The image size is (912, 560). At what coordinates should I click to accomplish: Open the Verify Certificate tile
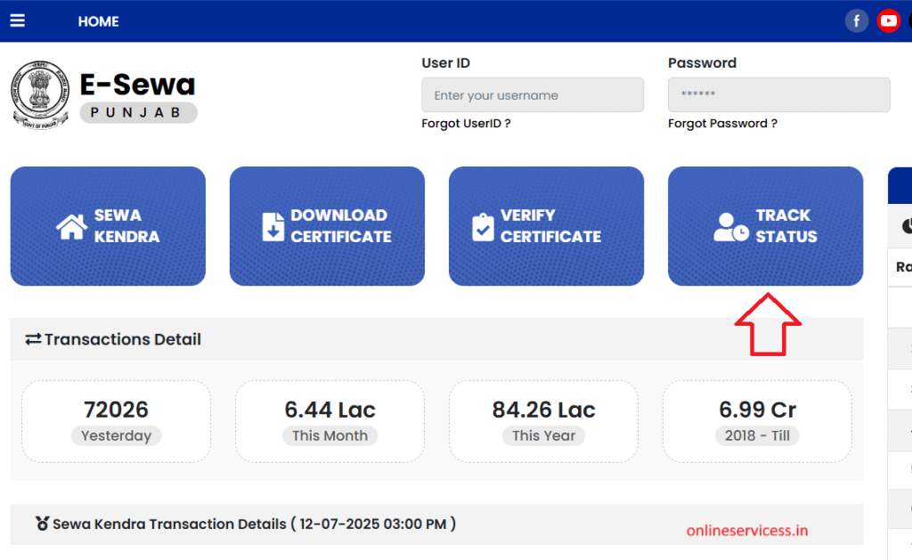(x=546, y=226)
